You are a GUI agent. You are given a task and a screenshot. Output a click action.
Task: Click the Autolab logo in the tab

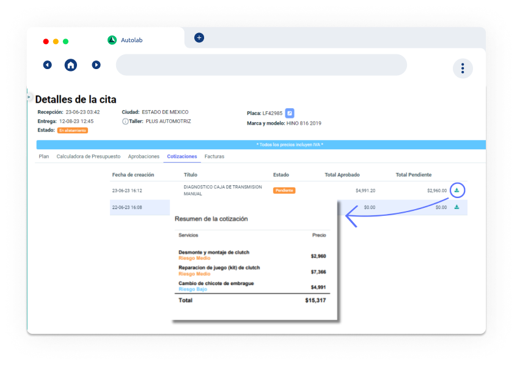pyautogui.click(x=112, y=40)
